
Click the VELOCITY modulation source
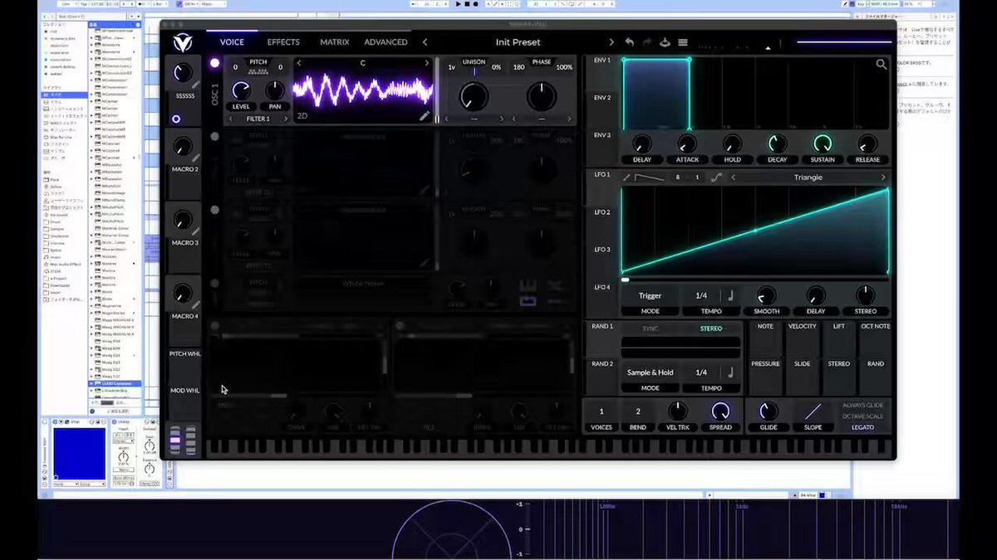(803, 327)
